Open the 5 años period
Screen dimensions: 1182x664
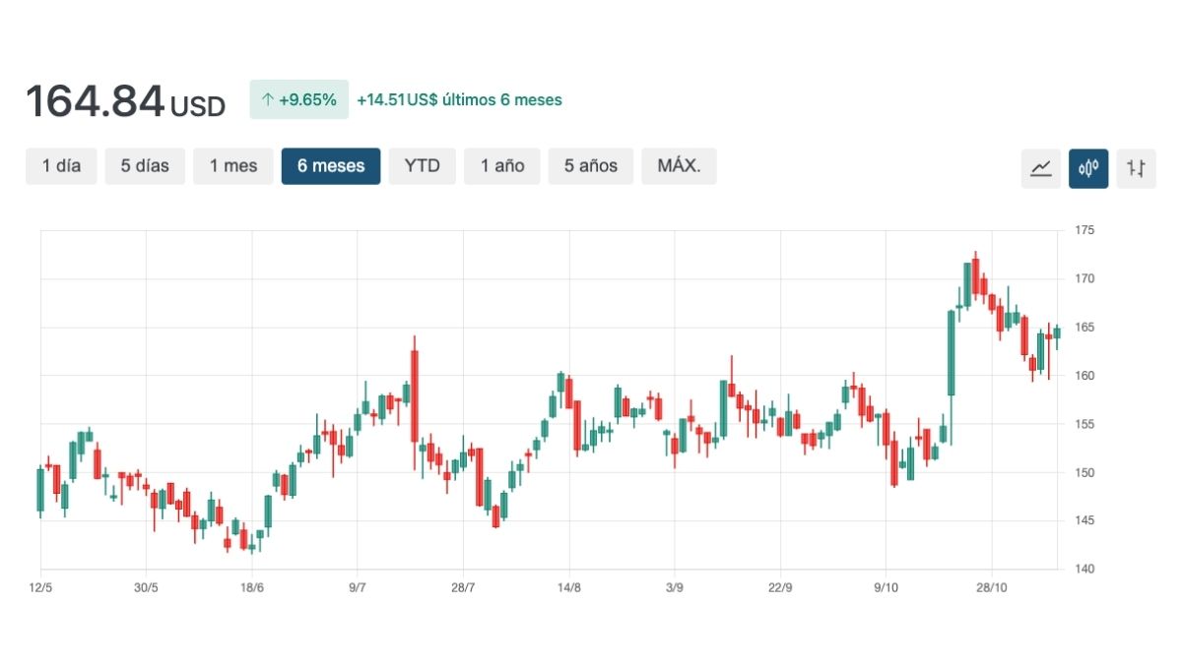591,166
